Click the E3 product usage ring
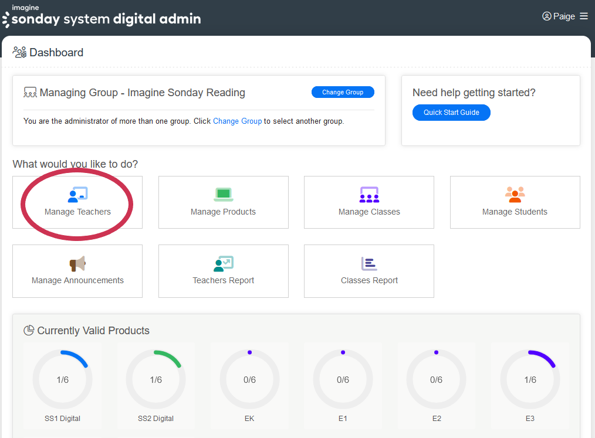Image resolution: width=595 pixels, height=438 pixels. (x=530, y=380)
